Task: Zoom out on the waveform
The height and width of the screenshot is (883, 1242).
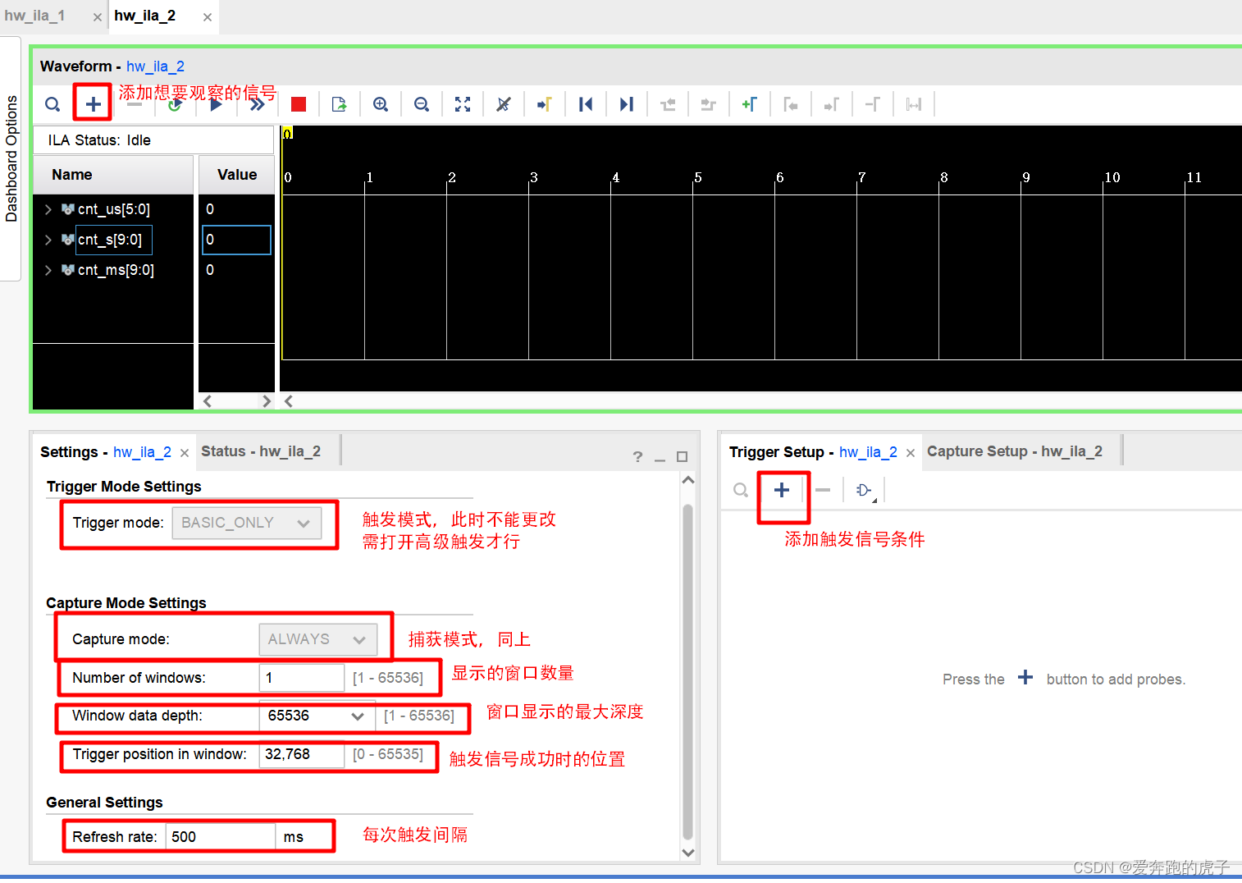Action: 421,103
